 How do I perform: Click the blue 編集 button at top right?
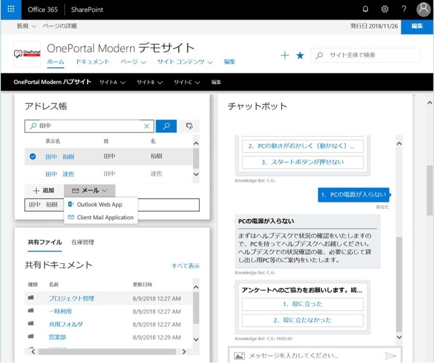(x=417, y=26)
